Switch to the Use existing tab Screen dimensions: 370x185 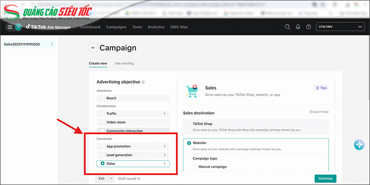(x=124, y=63)
